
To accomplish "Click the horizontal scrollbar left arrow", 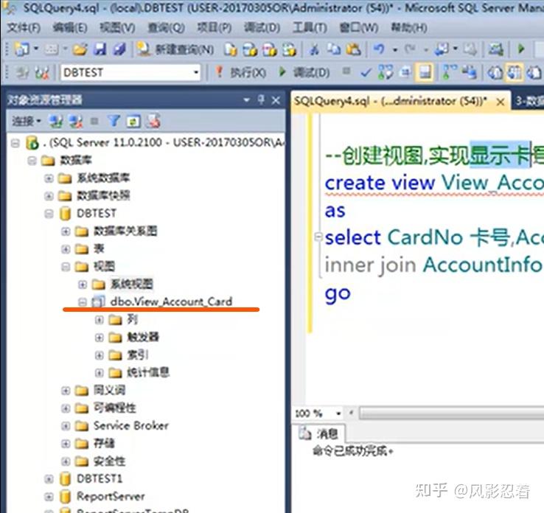I will 352,413.
